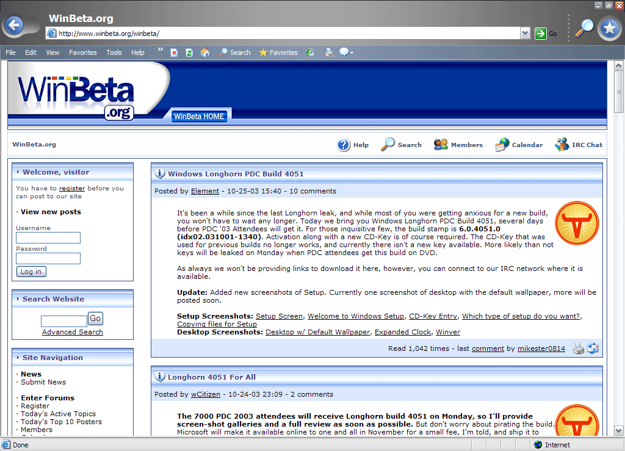This screenshot has height=451, width=625.
Task: Open the Edit menu
Action: pos(31,52)
